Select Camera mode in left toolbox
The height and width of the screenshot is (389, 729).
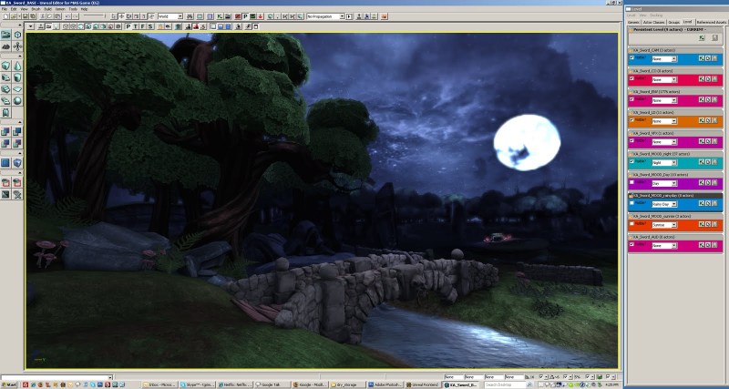pyautogui.click(x=5, y=35)
